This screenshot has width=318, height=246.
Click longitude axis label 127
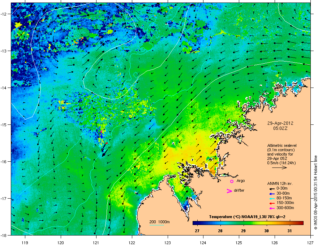pyautogui.click(x=310, y=242)
